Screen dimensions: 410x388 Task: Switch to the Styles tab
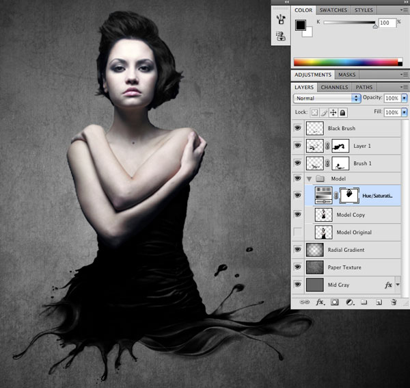(364, 10)
